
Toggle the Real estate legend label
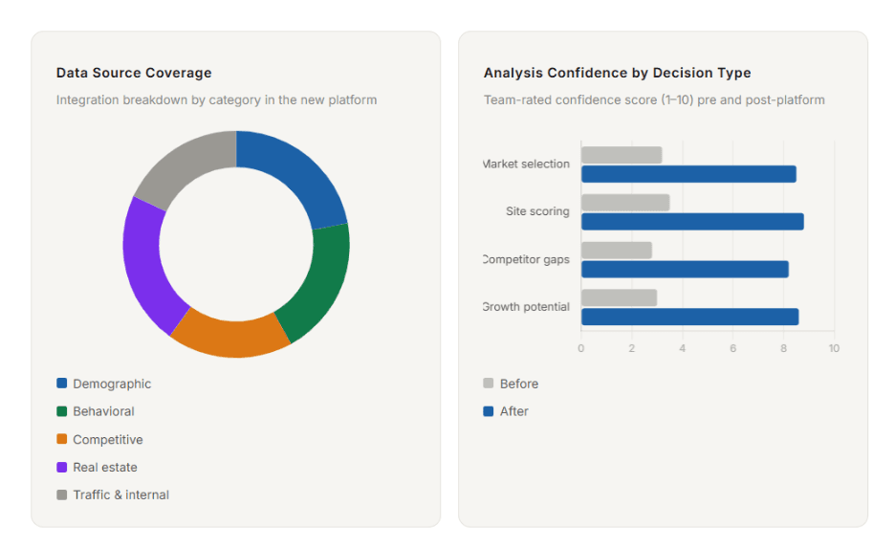(105, 468)
